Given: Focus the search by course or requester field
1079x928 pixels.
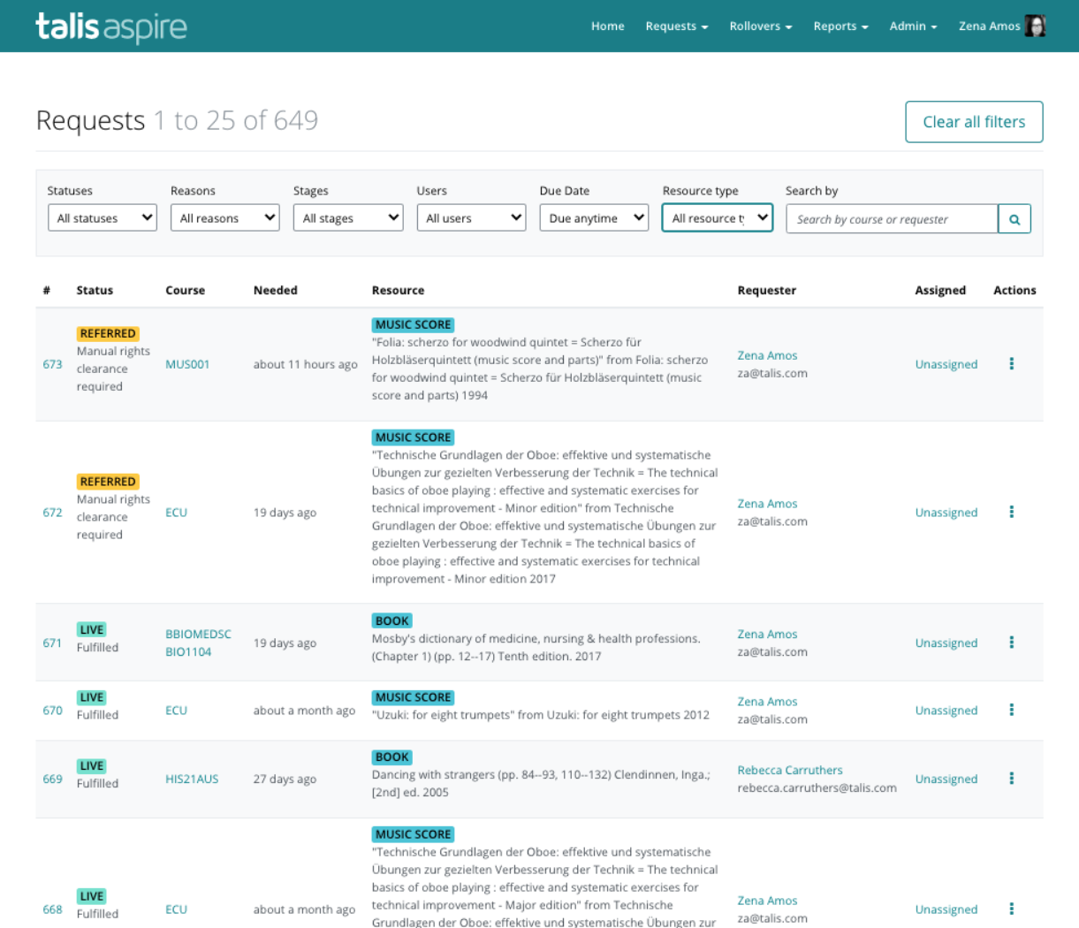Looking at the screenshot, I should coord(893,219).
